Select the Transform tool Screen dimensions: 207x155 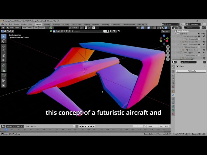point(4,60)
